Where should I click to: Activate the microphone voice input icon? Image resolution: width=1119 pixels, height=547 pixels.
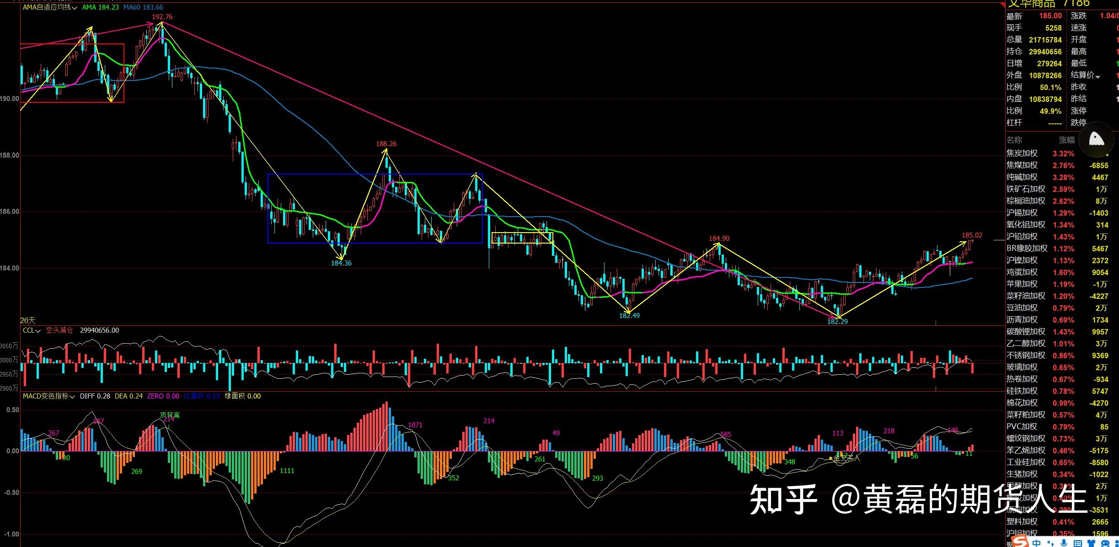pyautogui.click(x=1064, y=543)
